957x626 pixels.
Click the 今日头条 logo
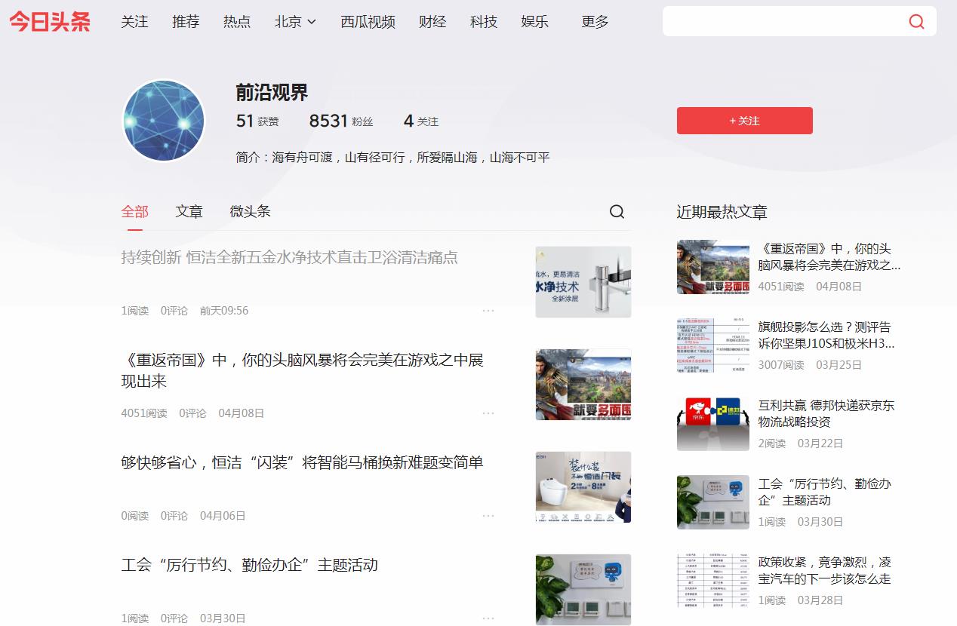(x=50, y=22)
